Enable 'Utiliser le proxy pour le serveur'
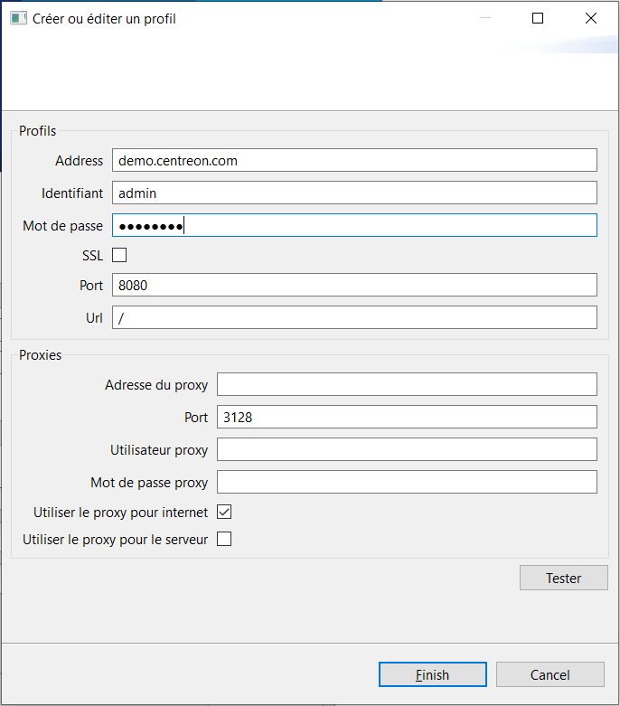Viewport: 620px width, 706px height. click(225, 540)
